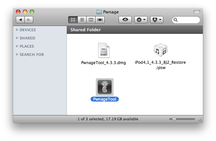
Task: Expand the SHARED sidebar section
Action: tap(17, 38)
